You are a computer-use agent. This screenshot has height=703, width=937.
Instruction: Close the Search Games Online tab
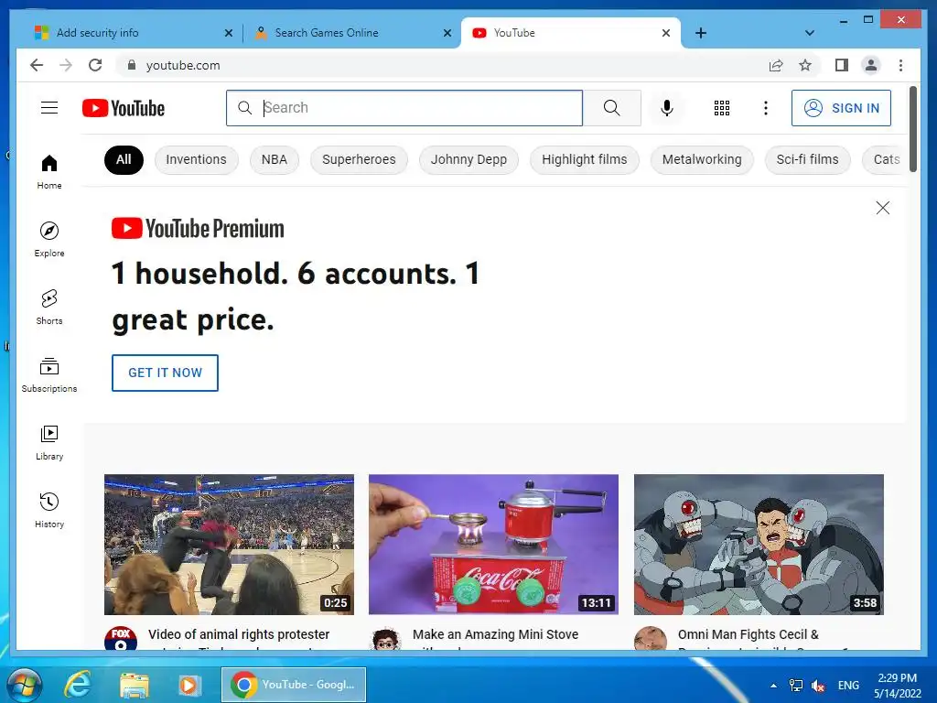tap(447, 33)
